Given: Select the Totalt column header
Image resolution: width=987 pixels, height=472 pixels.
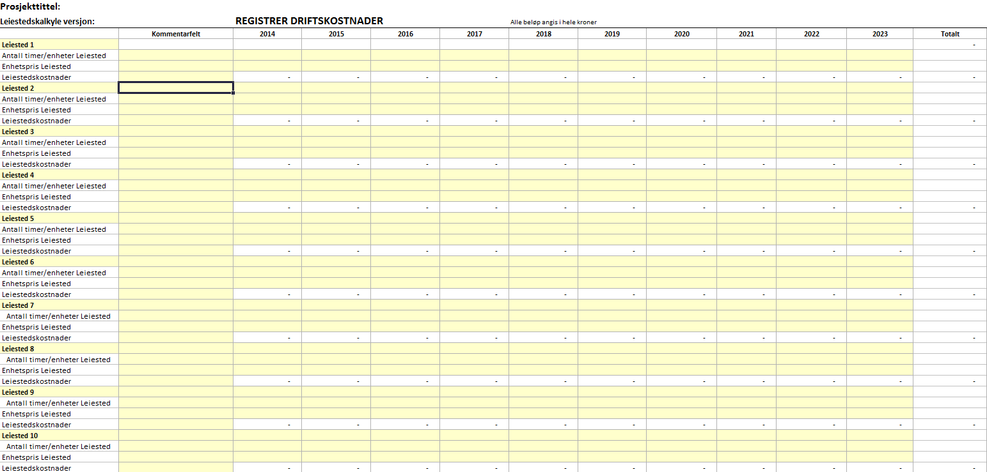Looking at the screenshot, I should [x=950, y=34].
